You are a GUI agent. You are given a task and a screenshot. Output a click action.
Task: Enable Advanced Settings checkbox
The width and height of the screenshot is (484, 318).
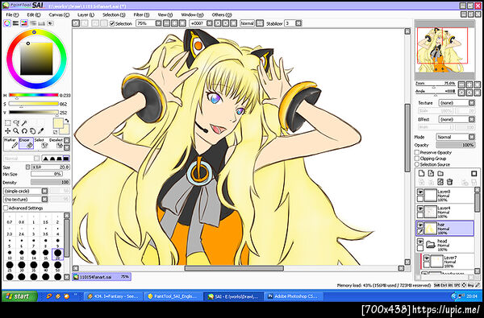click(x=6, y=208)
